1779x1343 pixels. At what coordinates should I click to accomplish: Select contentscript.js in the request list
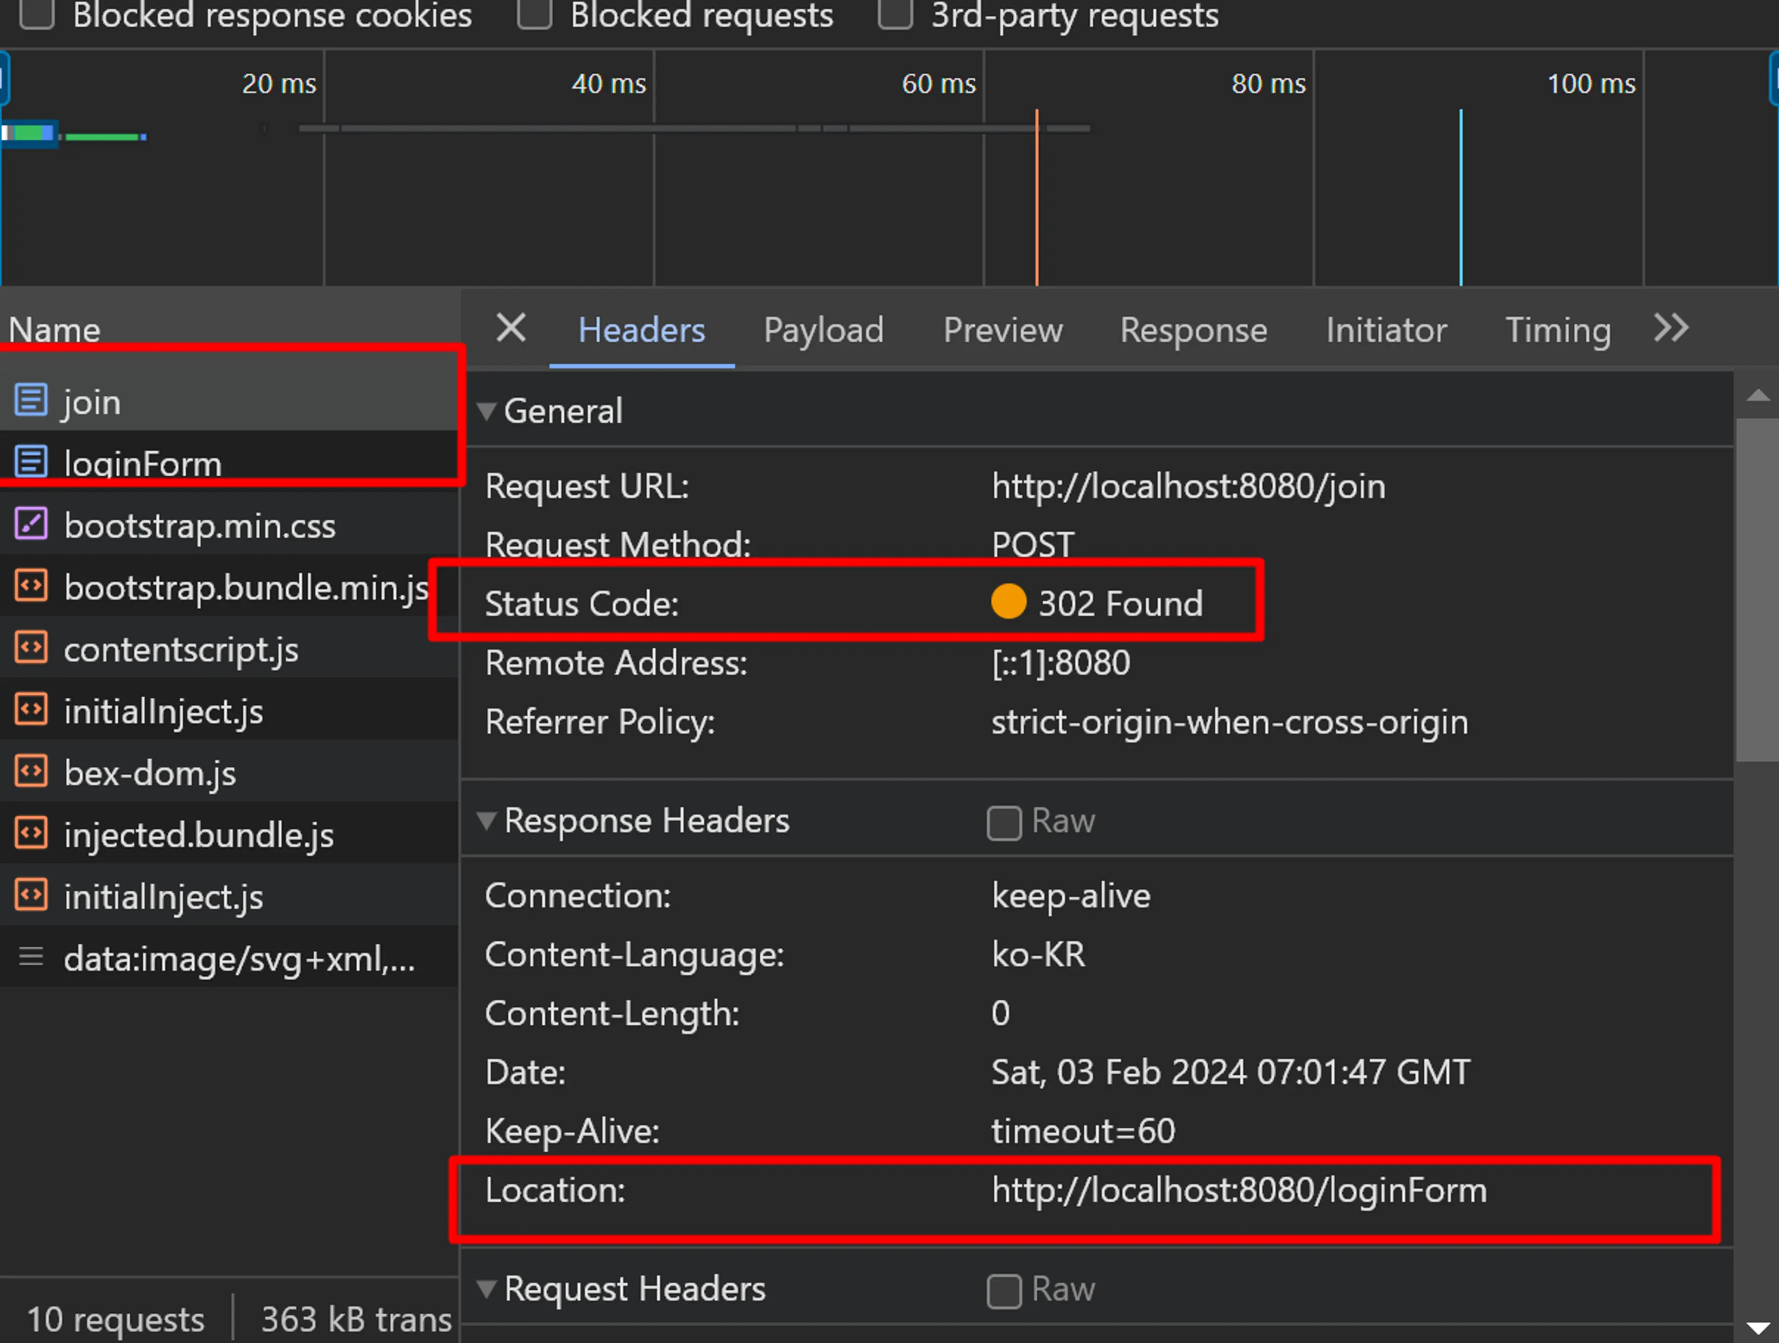(229, 648)
